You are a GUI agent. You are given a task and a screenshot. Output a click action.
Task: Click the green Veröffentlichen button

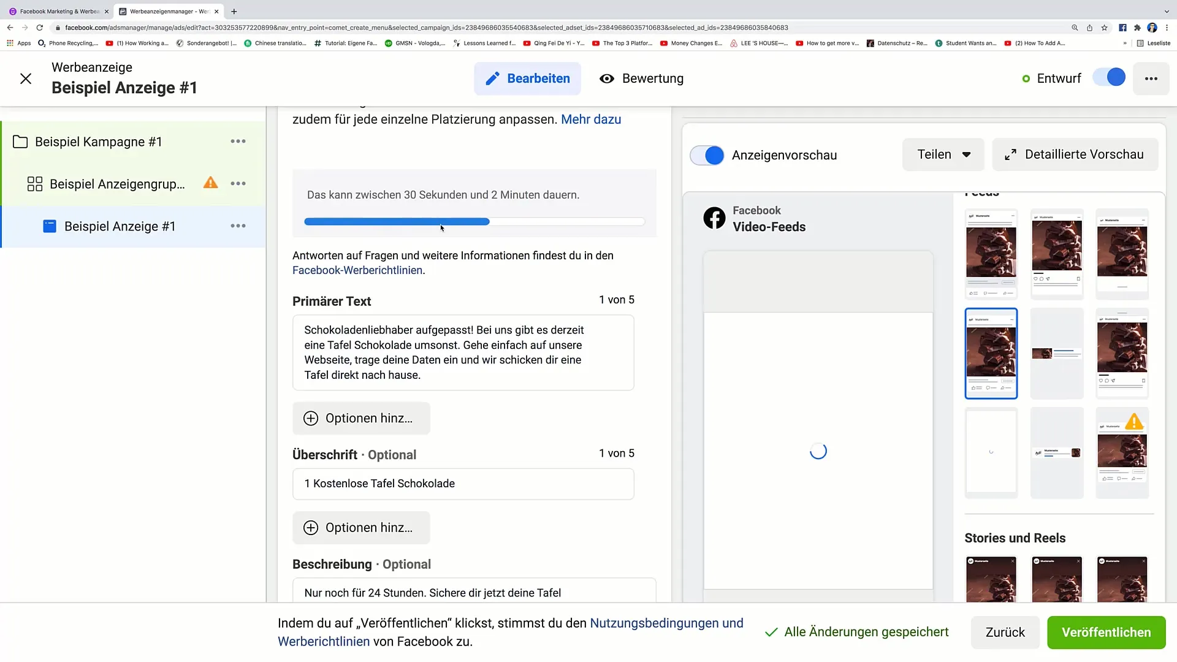tap(1106, 632)
